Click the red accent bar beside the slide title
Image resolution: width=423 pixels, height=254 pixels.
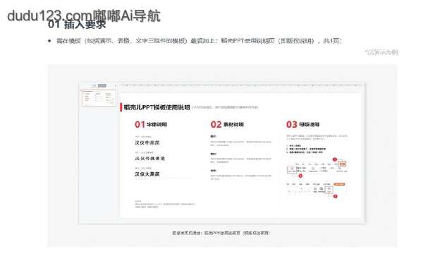point(121,107)
